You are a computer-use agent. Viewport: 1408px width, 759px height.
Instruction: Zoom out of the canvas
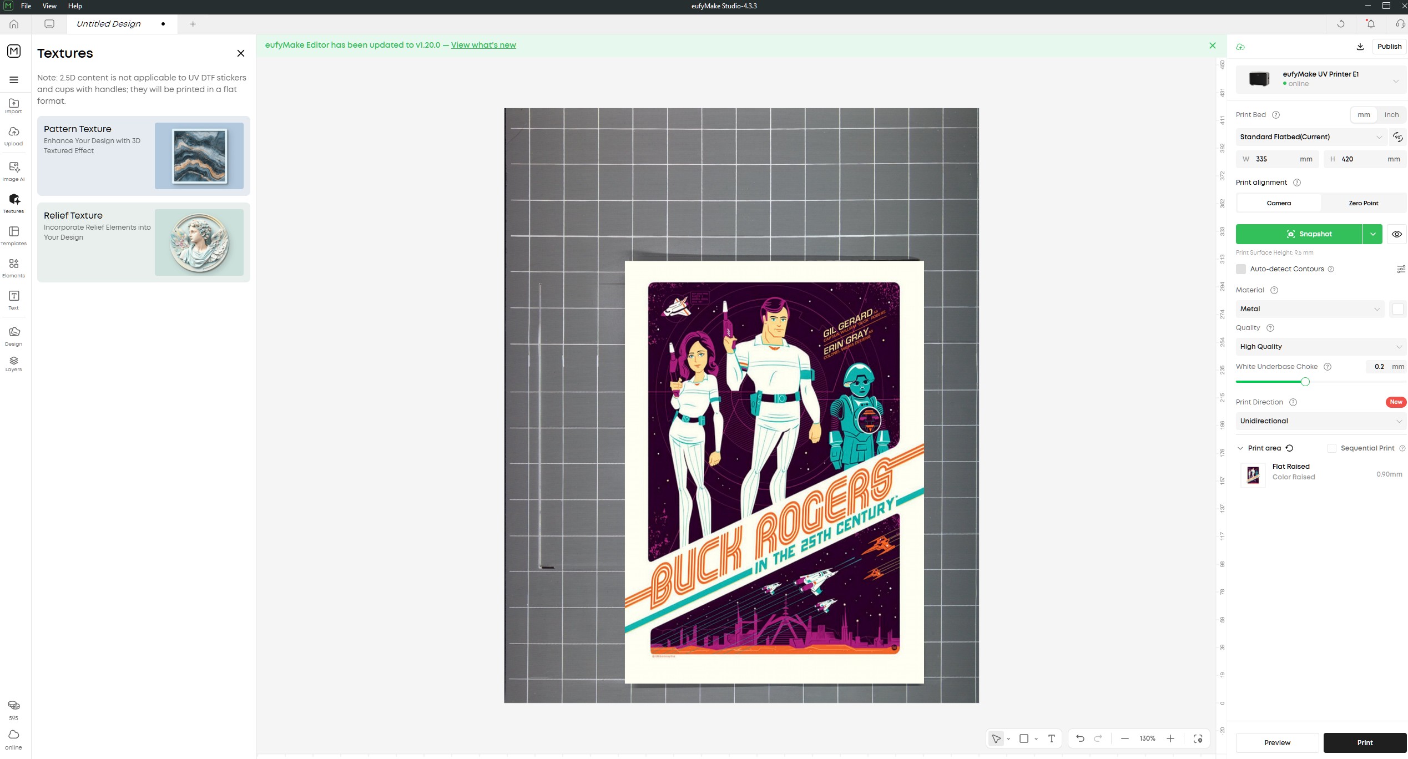click(x=1125, y=738)
